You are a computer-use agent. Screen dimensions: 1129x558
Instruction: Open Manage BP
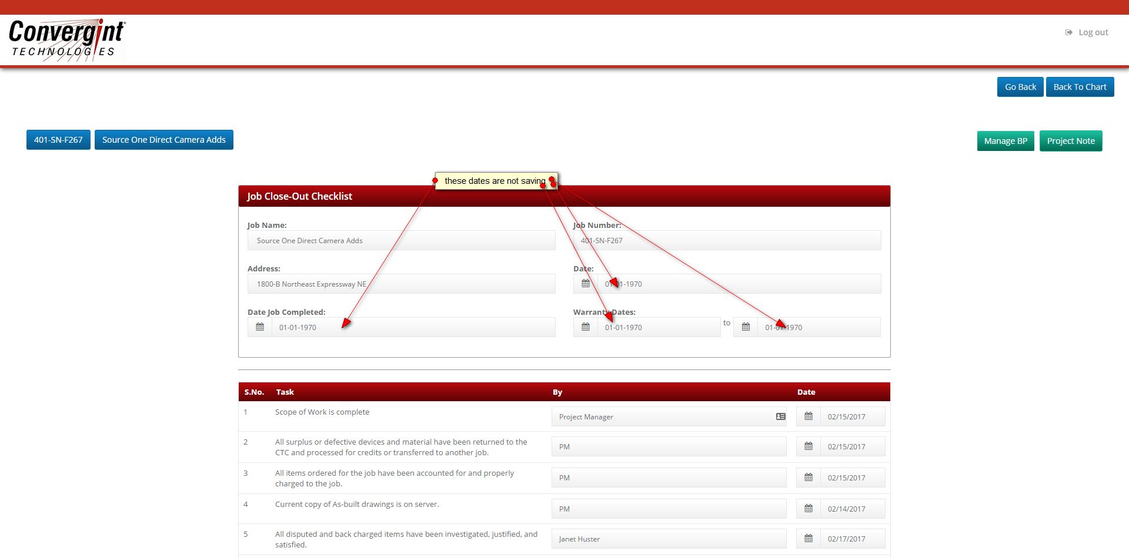pos(1006,141)
